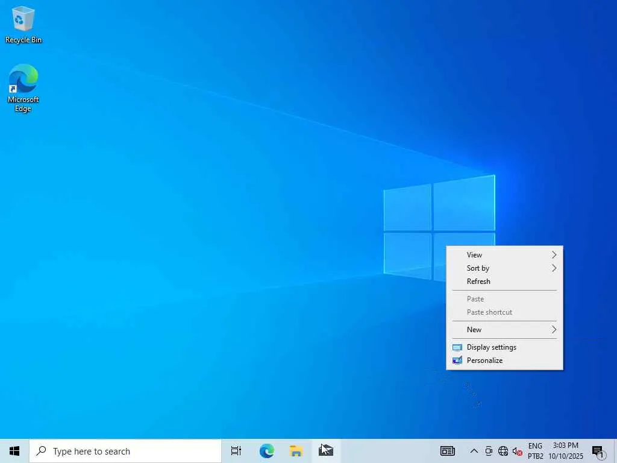Image resolution: width=617 pixels, height=463 pixels.
Task: Show hidden system tray icons
Action: point(474,451)
